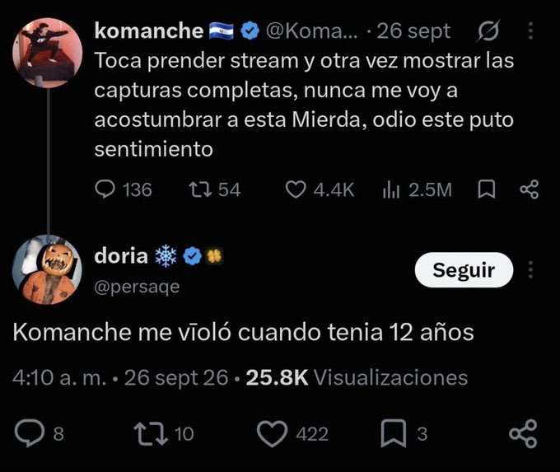Repost doria's tweet with 10 reposts

164,433
